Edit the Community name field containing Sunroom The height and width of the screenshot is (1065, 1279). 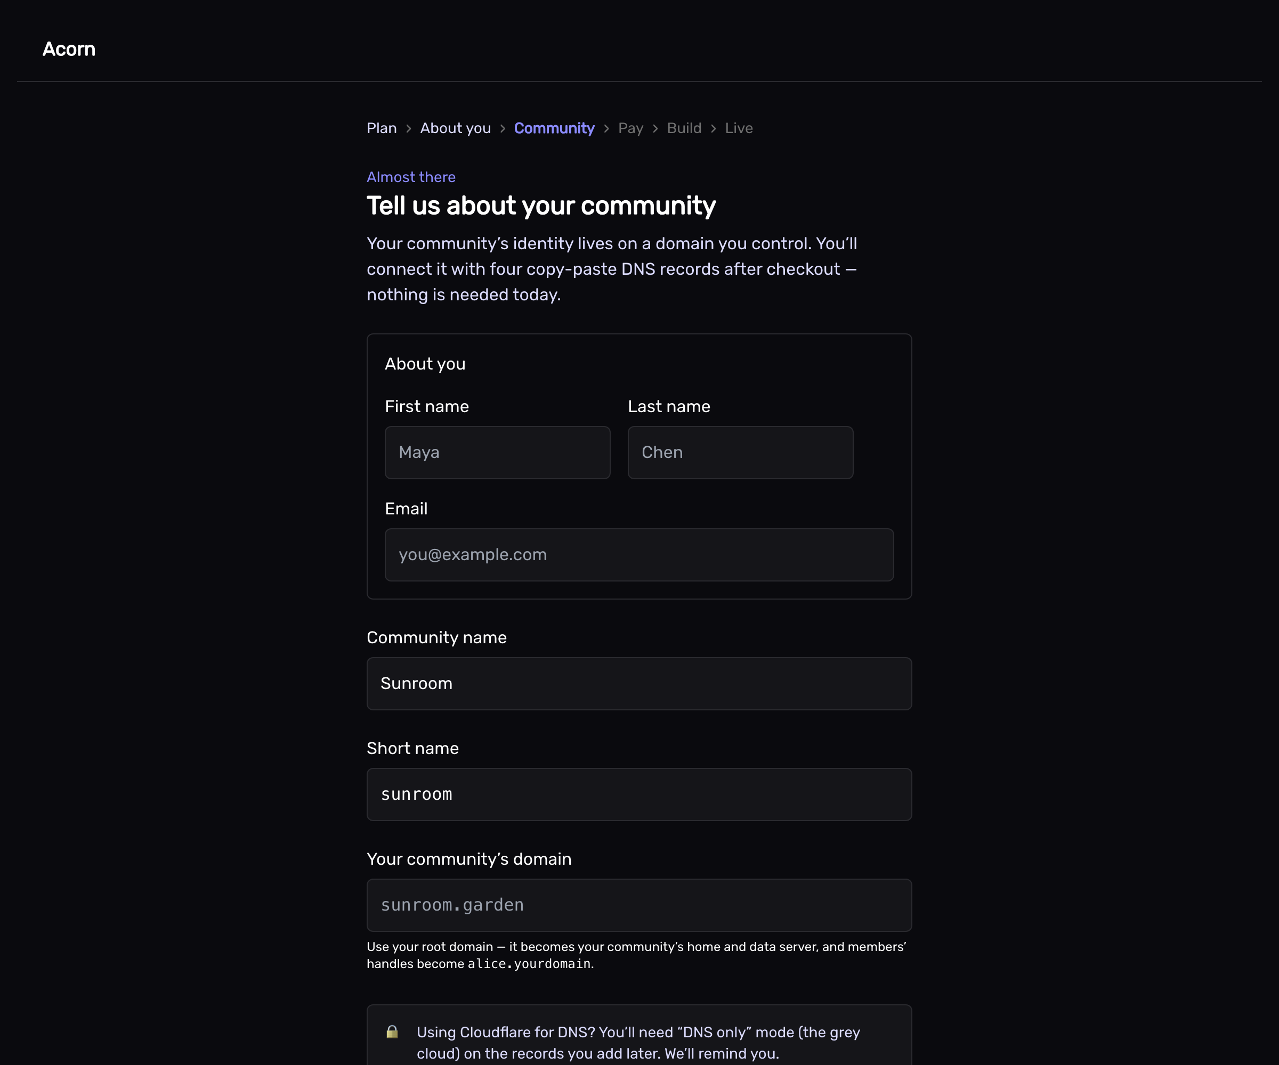(639, 683)
